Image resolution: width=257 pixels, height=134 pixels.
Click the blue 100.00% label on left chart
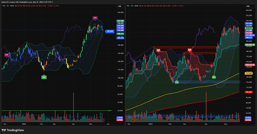coord(110,31)
